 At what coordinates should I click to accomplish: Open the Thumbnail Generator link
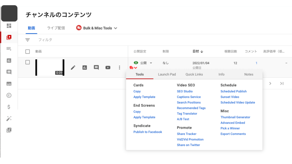click(235, 117)
